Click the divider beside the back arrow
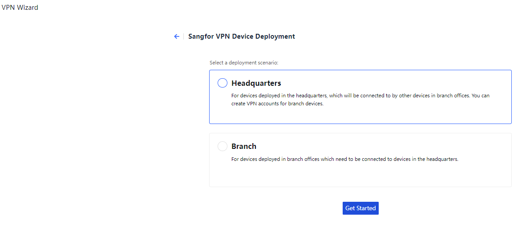 (183, 36)
